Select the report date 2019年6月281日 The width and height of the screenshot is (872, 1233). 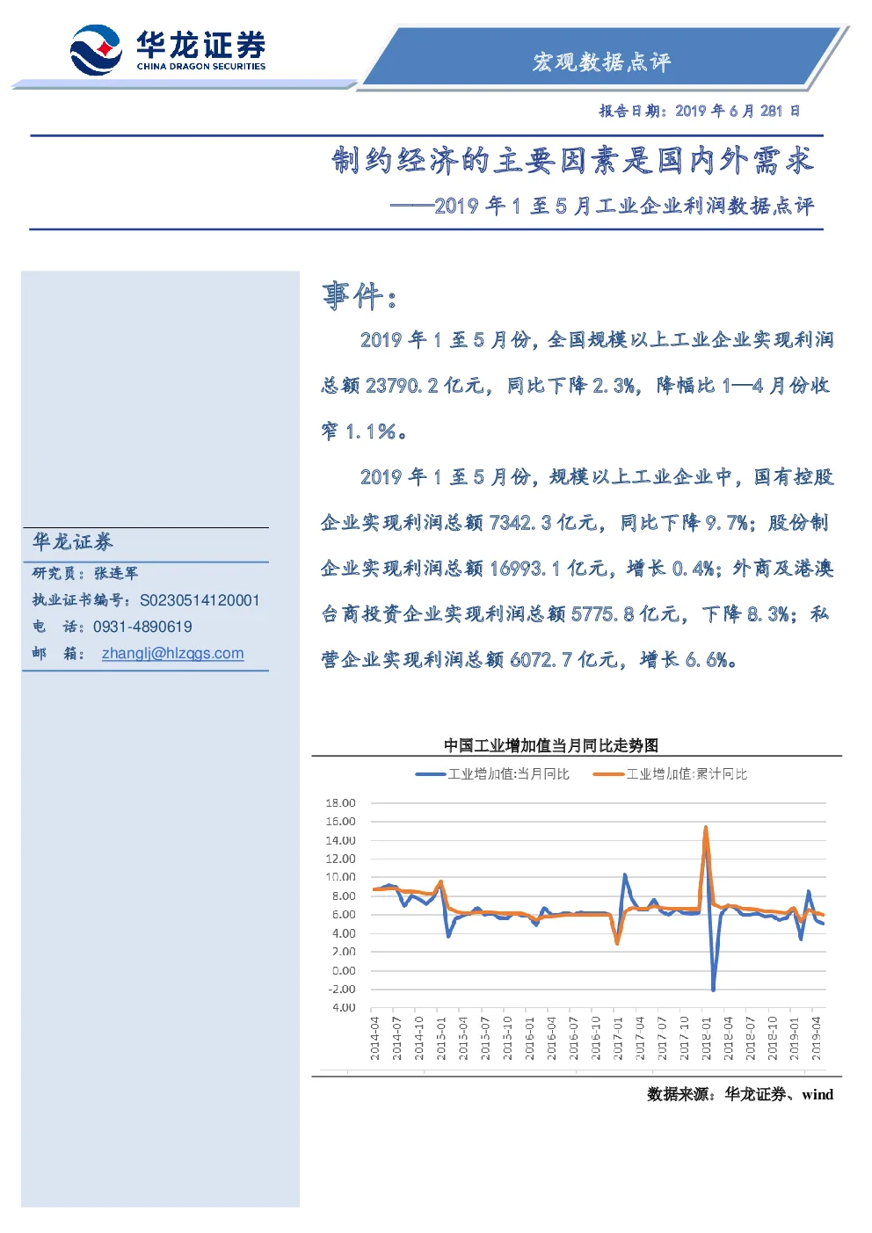coord(700,111)
